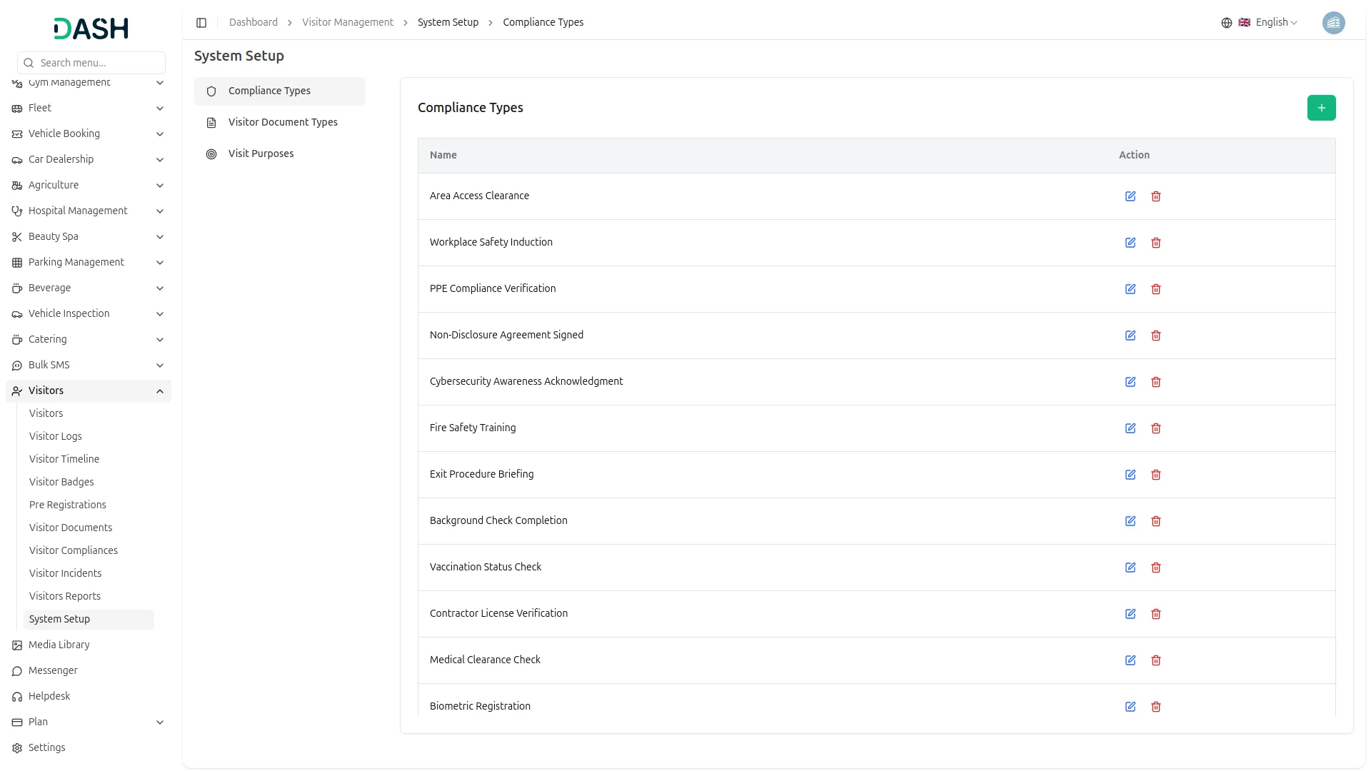Expand the Hospital Management menu
The height and width of the screenshot is (771, 1371).
[89, 211]
